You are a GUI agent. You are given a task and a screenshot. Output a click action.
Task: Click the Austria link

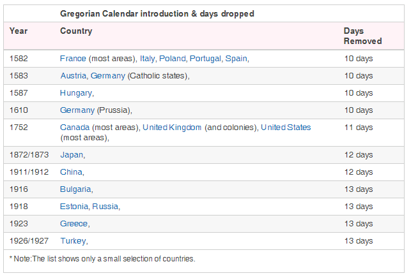coord(73,76)
